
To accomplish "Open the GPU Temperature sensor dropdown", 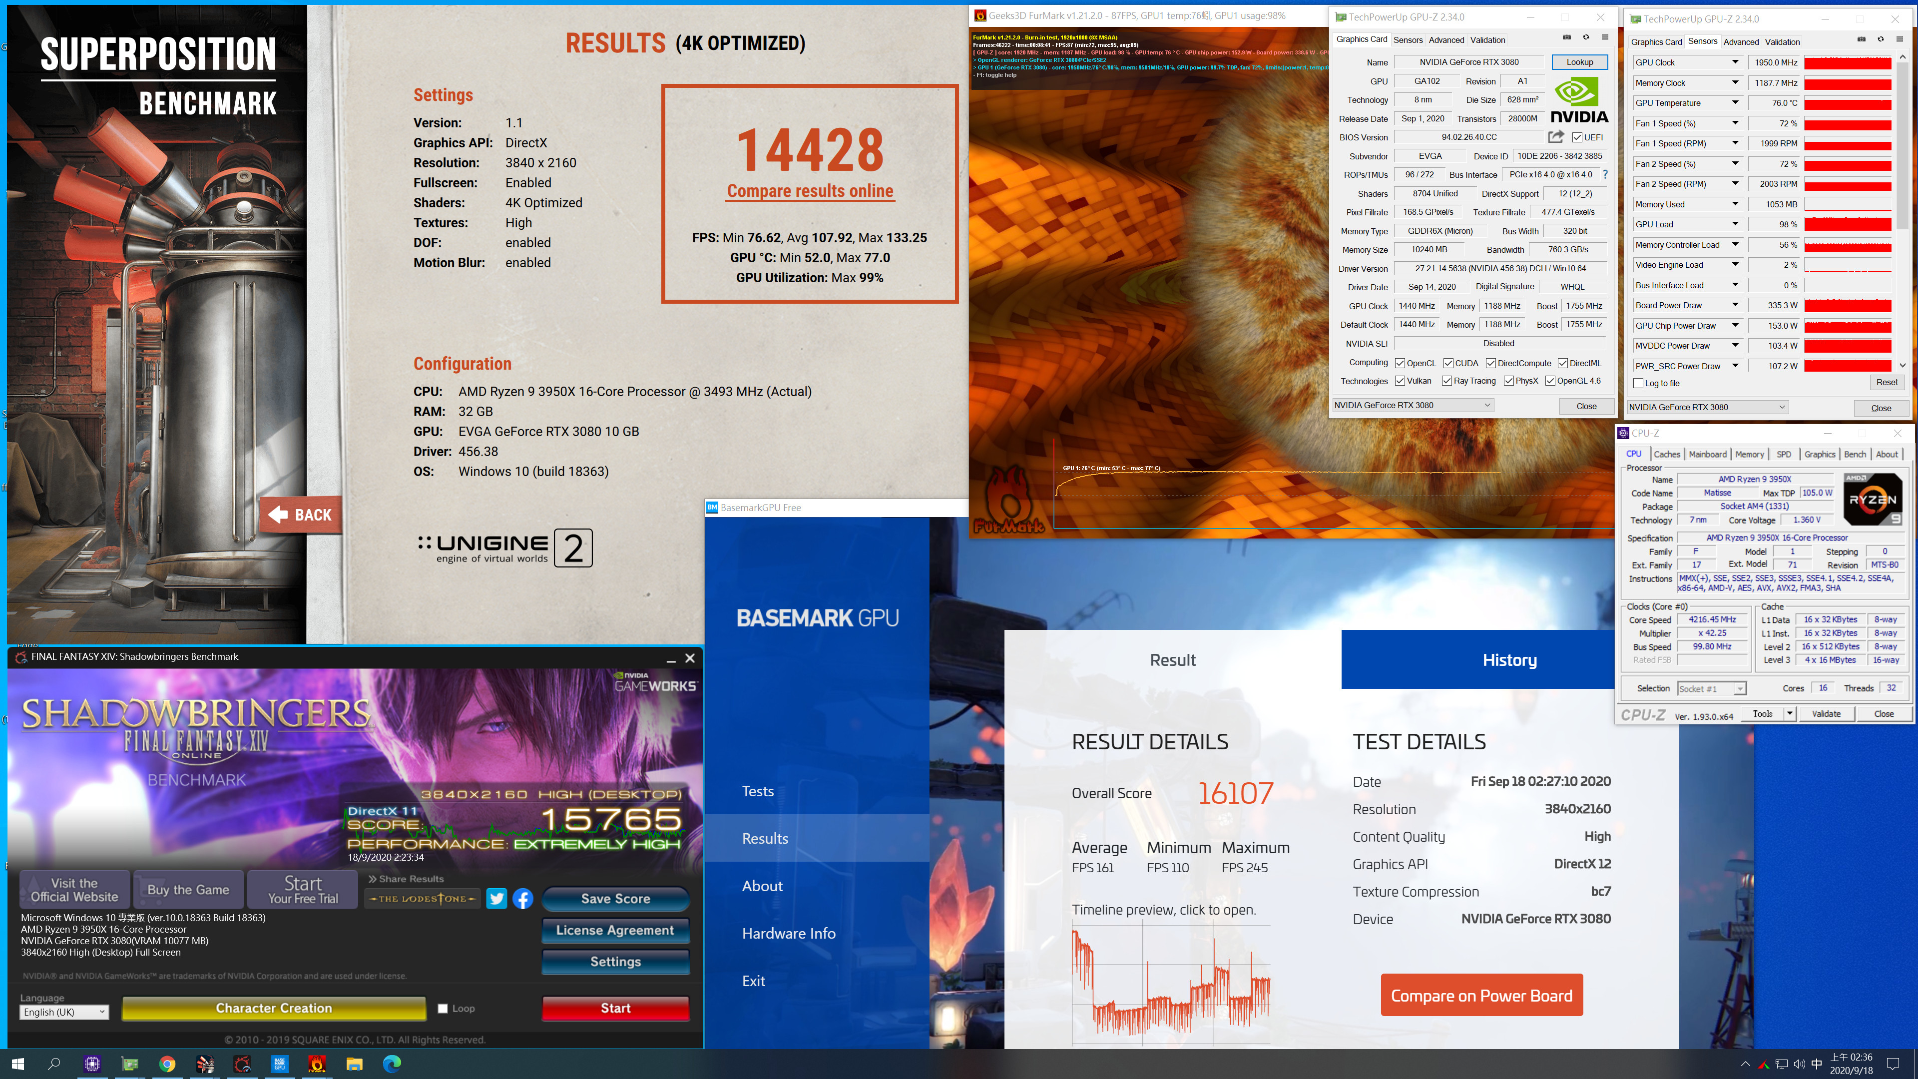I will coord(1736,103).
